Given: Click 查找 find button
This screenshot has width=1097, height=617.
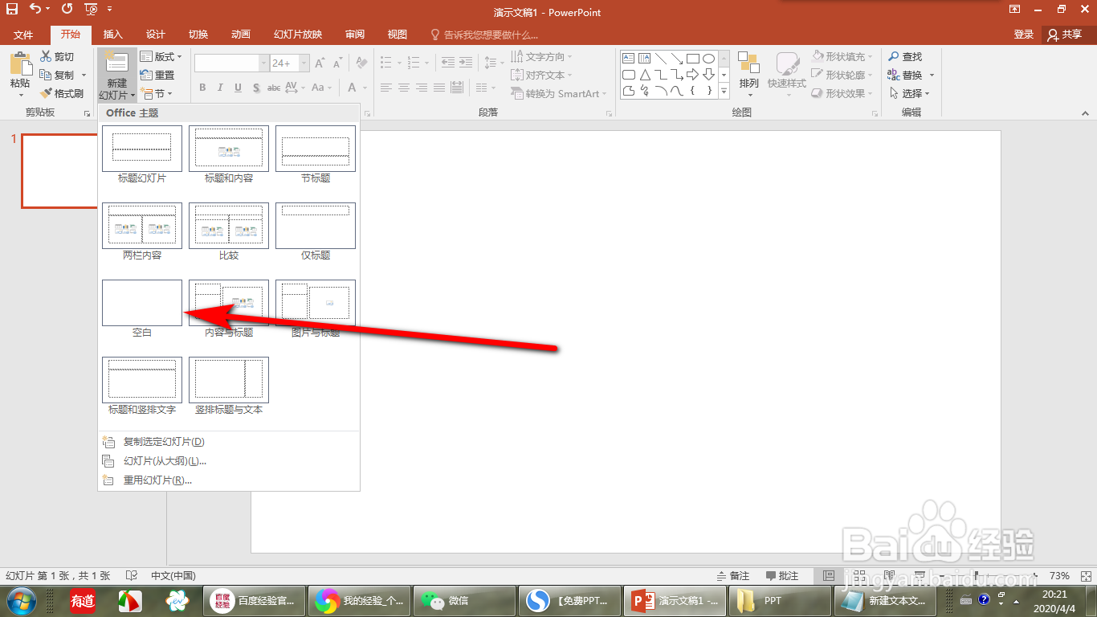Looking at the screenshot, I should [x=905, y=56].
